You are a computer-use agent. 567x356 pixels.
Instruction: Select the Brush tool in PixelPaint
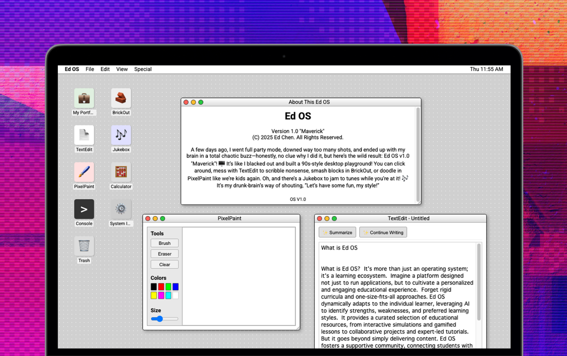coord(165,243)
